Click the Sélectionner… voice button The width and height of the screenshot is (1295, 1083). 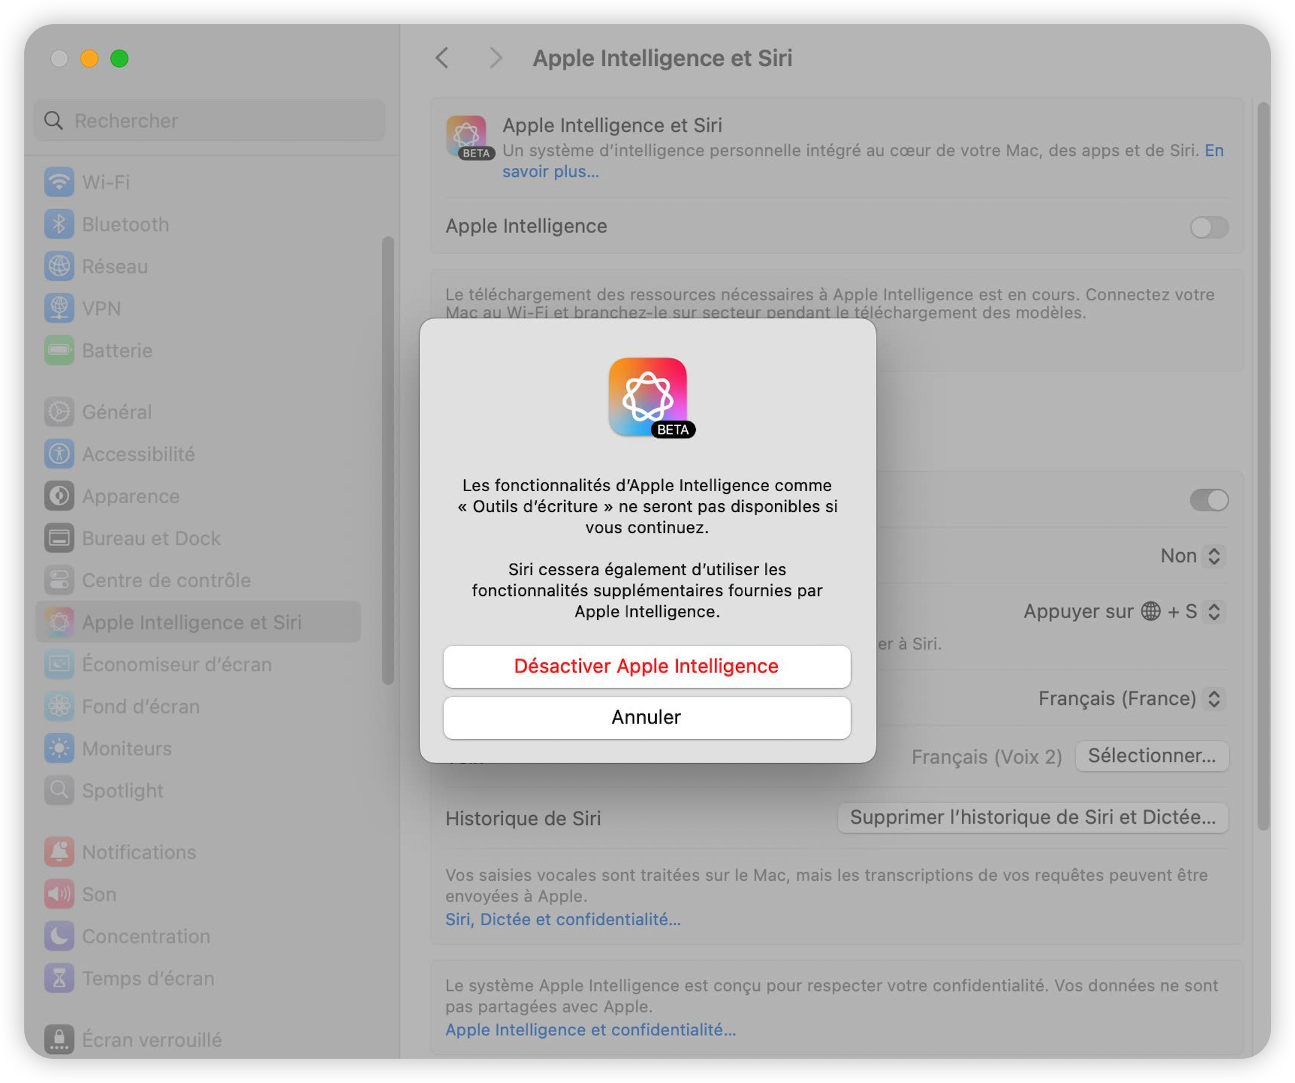tap(1151, 756)
